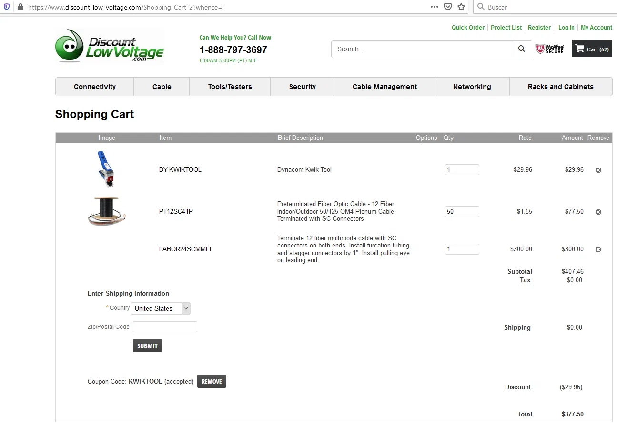Click the SUBMIT shipping button

147,345
